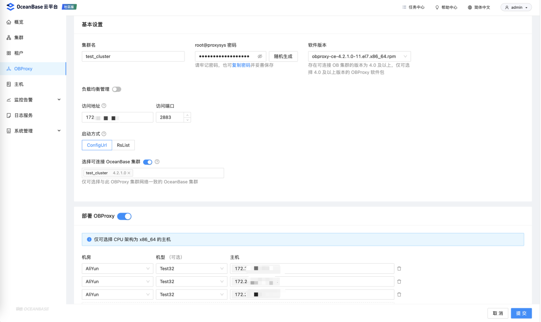Click 随机生成 password button
Image resolution: width=541 pixels, height=322 pixels.
[283, 56]
